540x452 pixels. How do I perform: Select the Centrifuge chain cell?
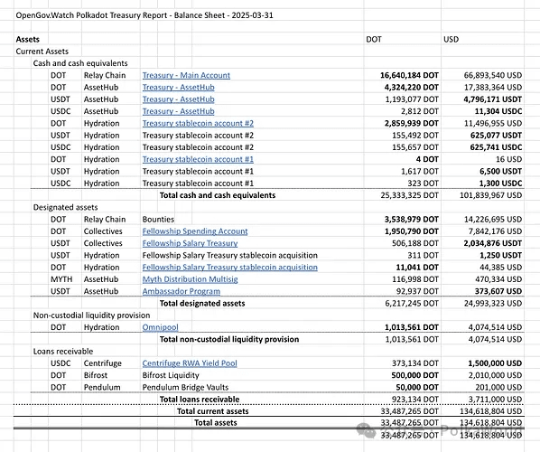[103, 363]
